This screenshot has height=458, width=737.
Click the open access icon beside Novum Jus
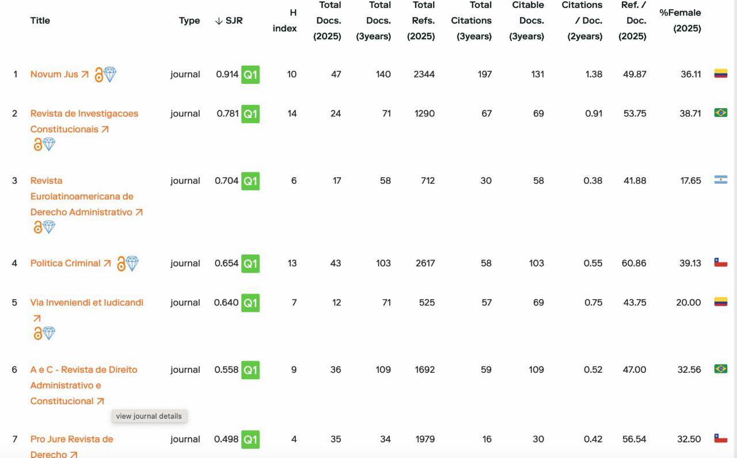[98, 75]
